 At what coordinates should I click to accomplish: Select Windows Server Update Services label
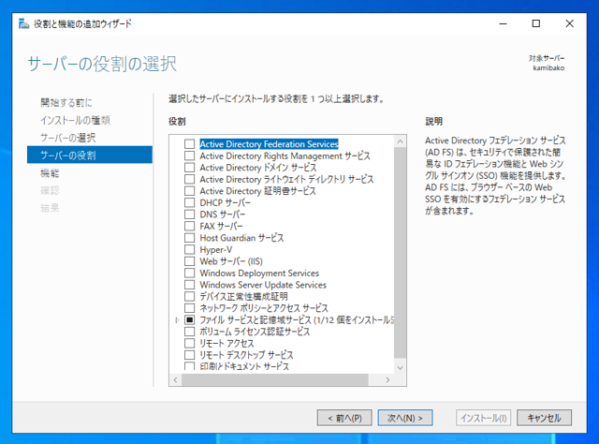point(263,285)
